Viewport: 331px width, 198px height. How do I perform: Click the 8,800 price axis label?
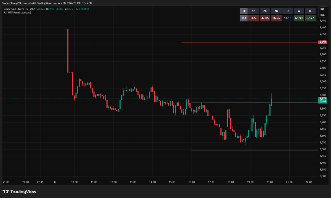pos(323,109)
